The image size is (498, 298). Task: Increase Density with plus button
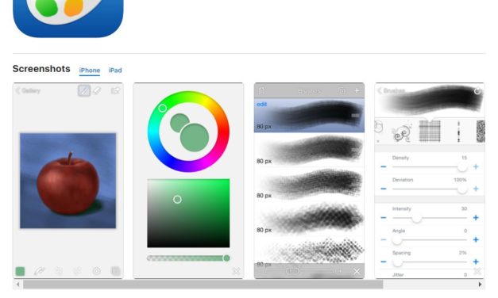click(476, 166)
